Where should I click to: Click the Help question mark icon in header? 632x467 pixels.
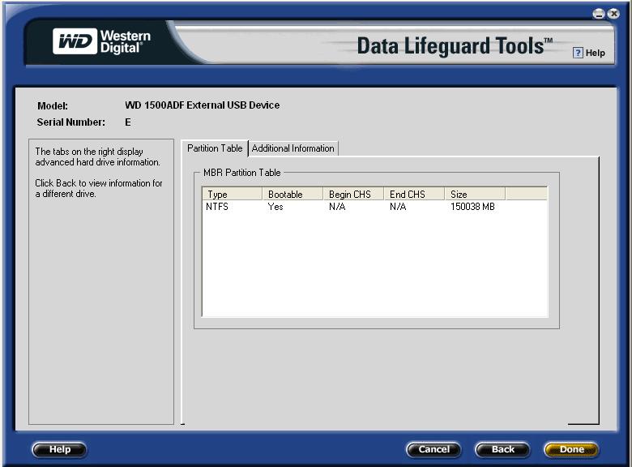pyautogui.click(x=578, y=53)
